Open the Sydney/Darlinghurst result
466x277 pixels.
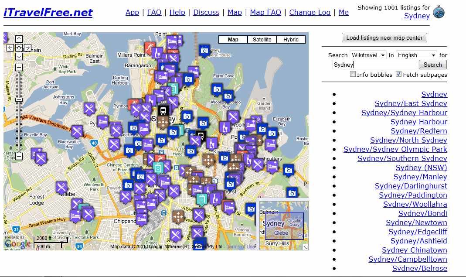411,186
